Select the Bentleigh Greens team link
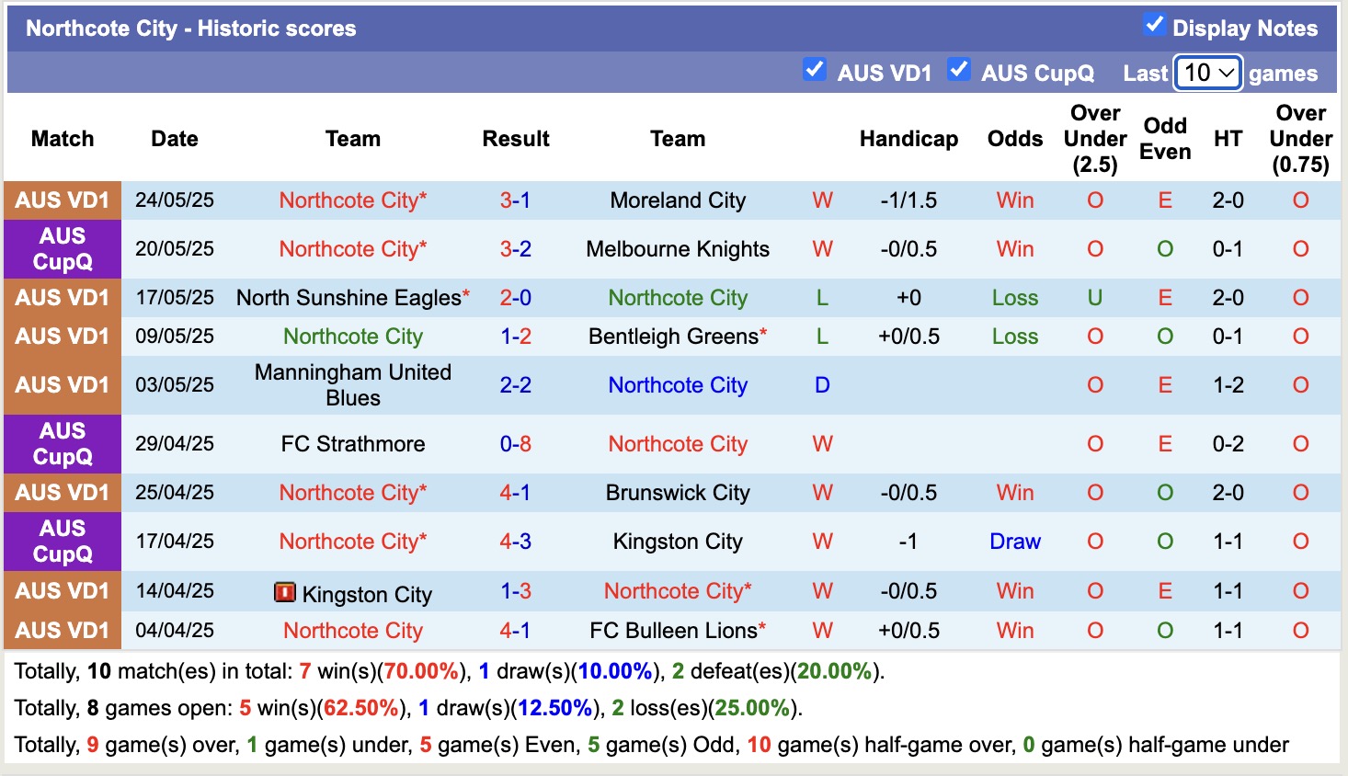The image size is (1348, 776). tap(673, 337)
